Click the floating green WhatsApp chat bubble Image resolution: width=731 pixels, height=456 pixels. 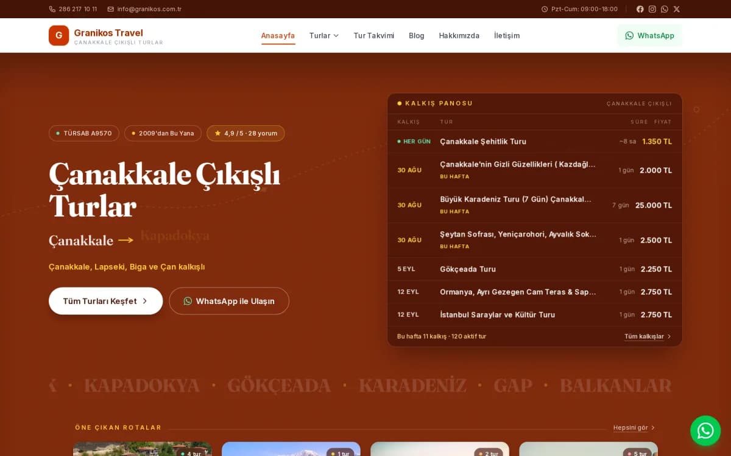pyautogui.click(x=705, y=430)
